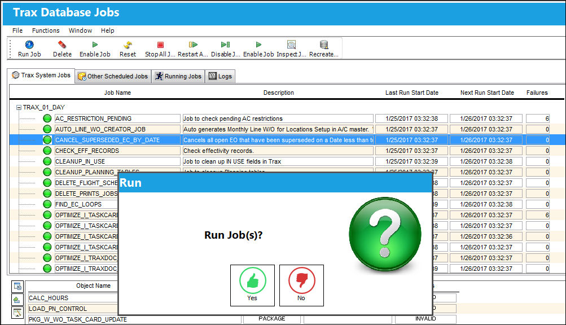Click green status icon for DELETE_PRINTS_JOBS
This screenshot has width=566, height=325.
pyautogui.click(x=47, y=194)
